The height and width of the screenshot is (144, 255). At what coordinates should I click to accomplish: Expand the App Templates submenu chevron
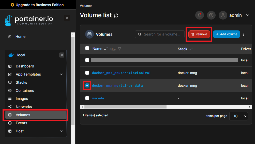click(x=61, y=74)
